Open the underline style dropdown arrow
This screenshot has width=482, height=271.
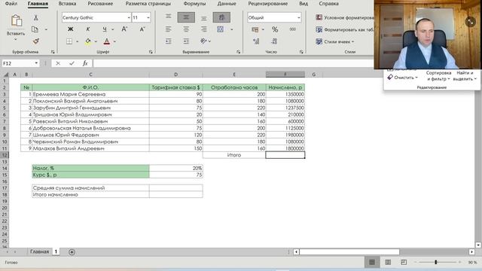click(x=112, y=29)
